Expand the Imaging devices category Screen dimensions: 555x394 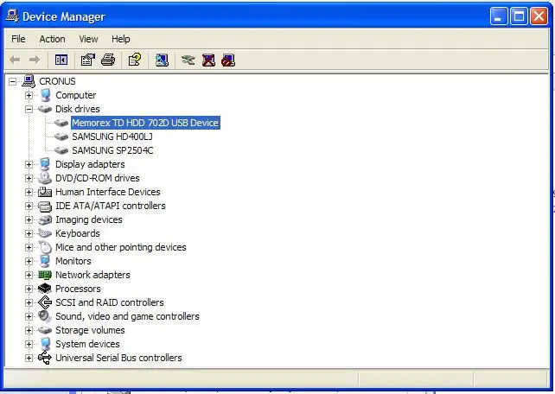[29, 219]
